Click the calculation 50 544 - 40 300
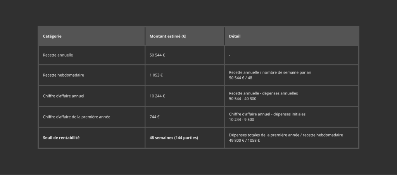397x175 pixels. pyautogui.click(x=242, y=99)
